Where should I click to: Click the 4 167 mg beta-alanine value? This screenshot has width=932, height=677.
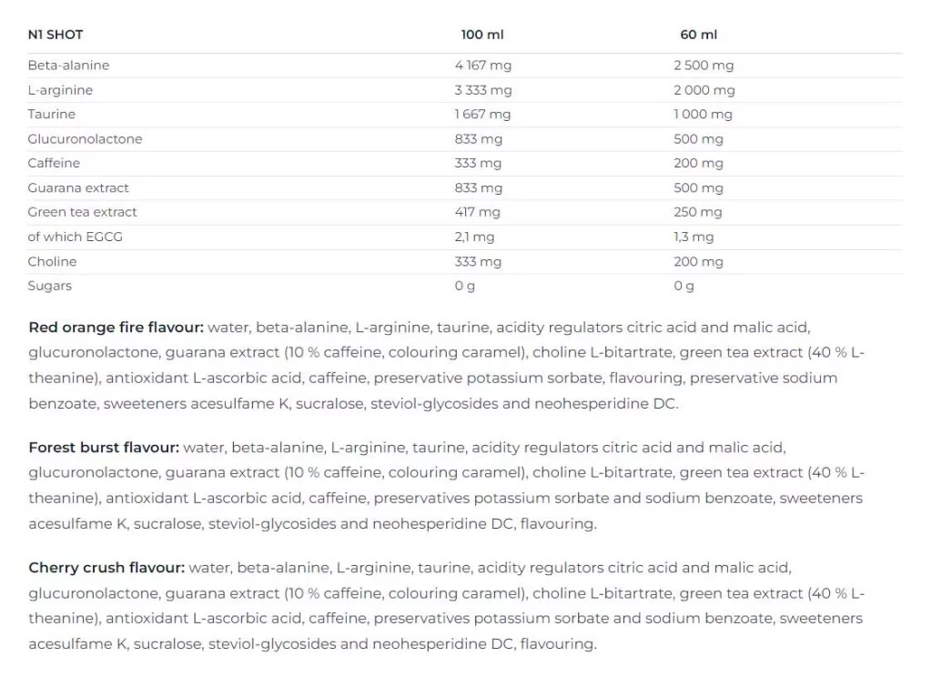[x=482, y=66]
